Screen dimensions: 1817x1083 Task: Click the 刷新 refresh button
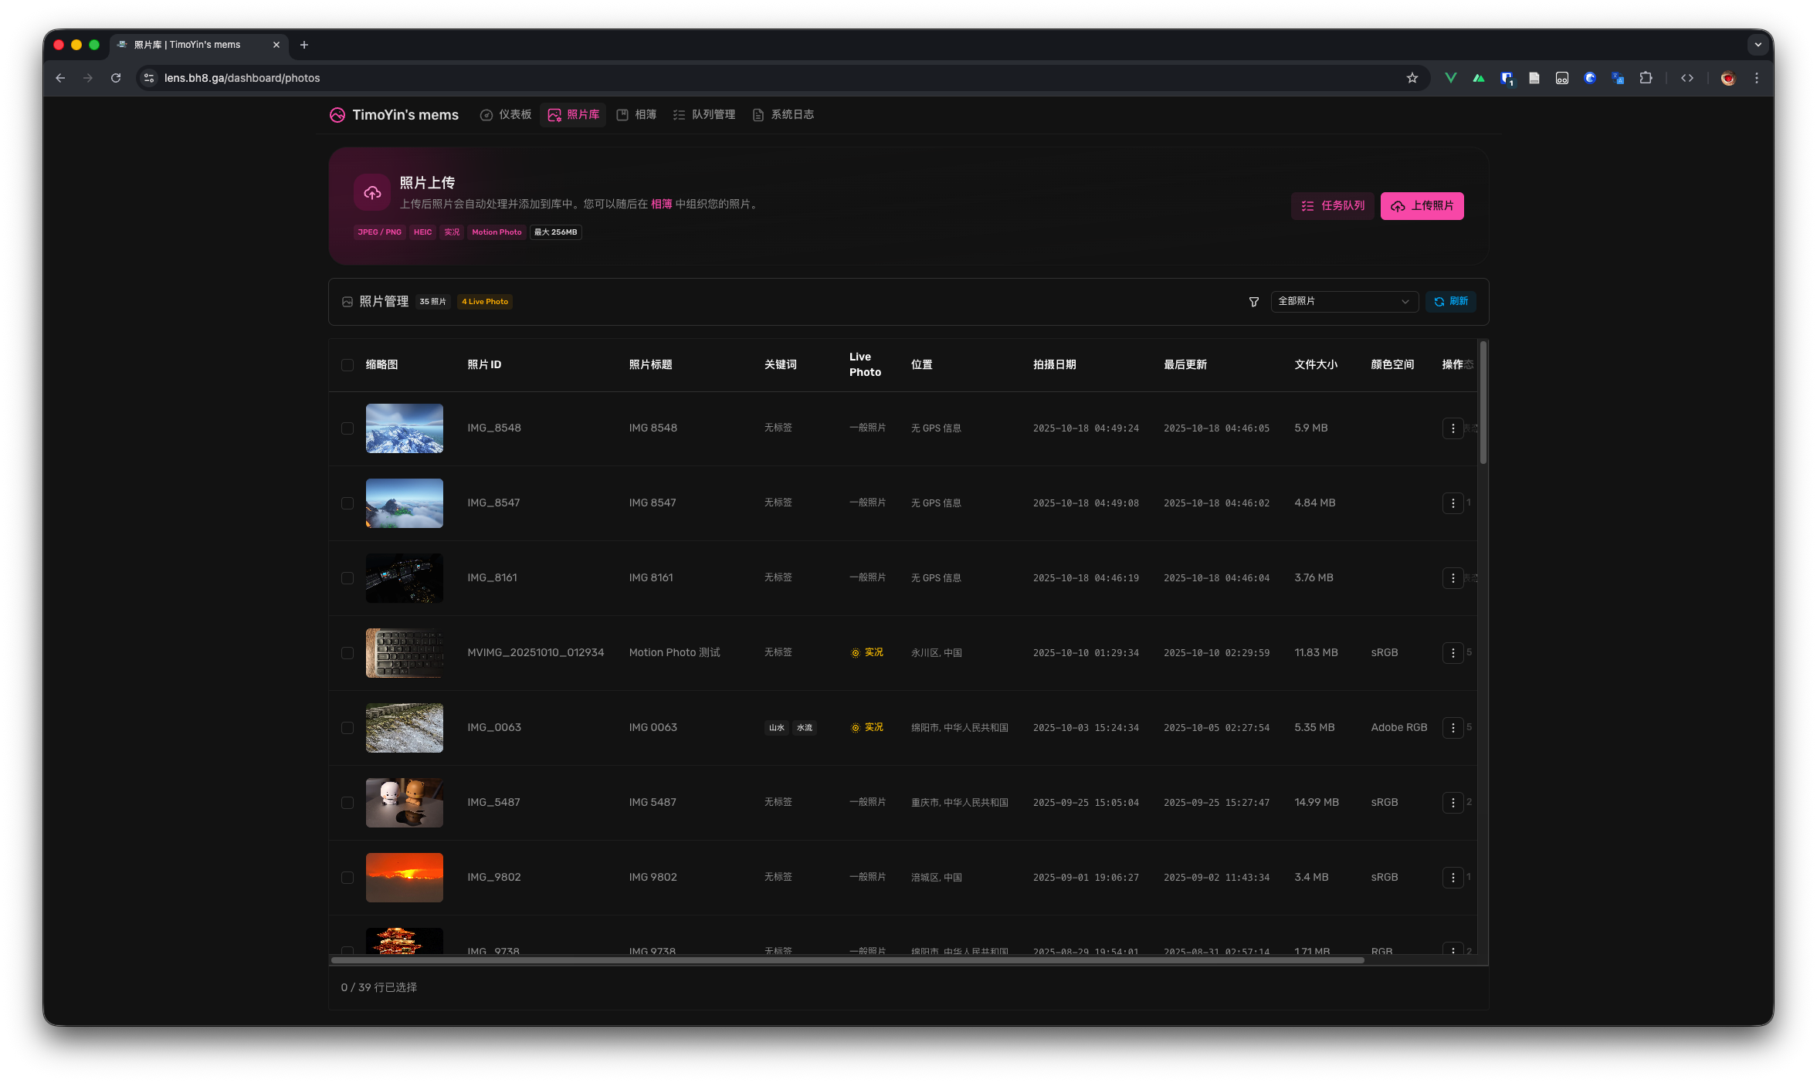pos(1450,302)
